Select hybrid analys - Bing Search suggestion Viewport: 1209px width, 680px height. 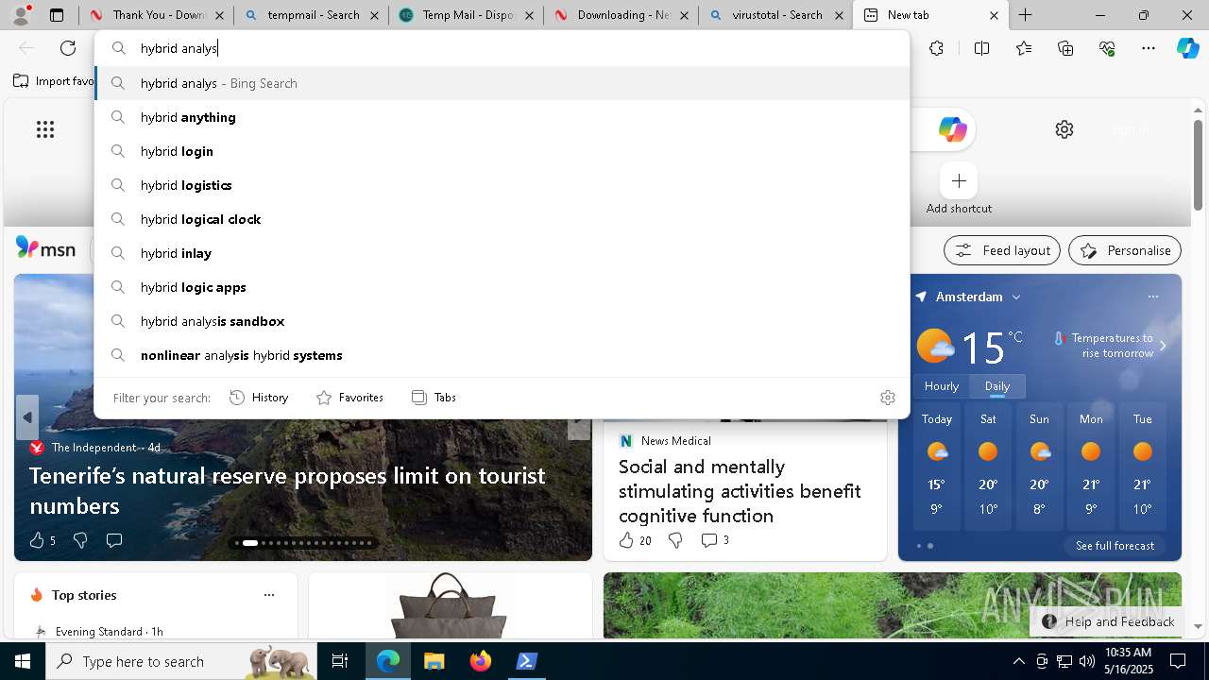(x=502, y=83)
